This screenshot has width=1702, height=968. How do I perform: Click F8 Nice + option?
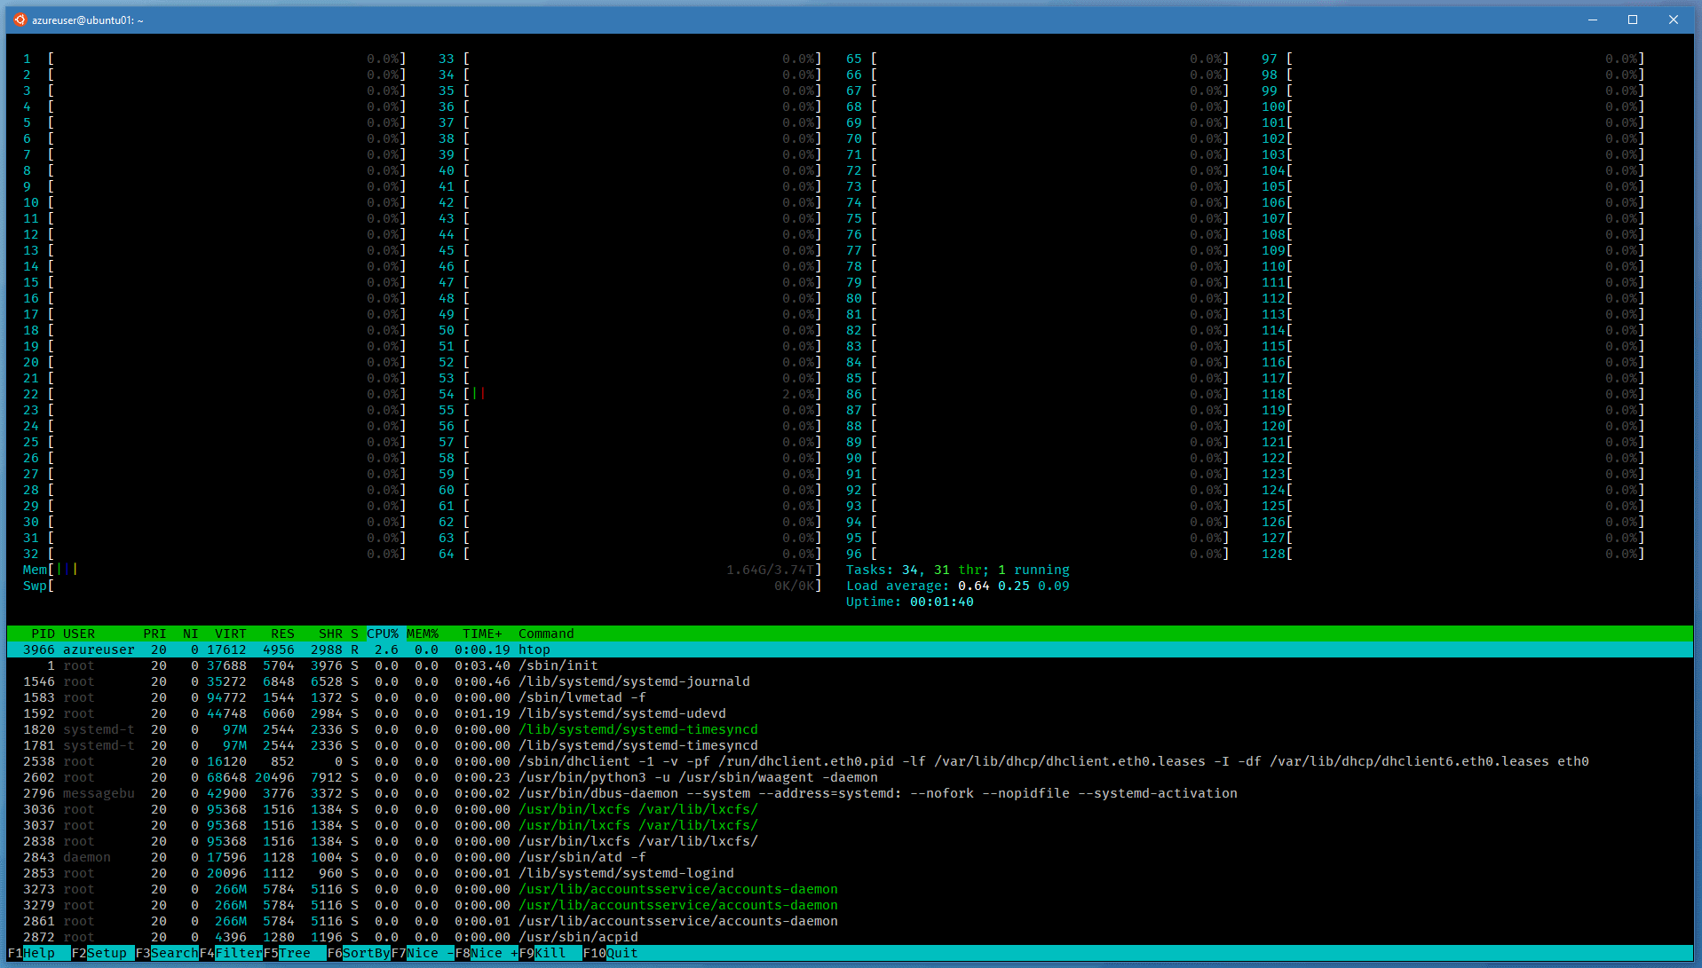tap(487, 953)
